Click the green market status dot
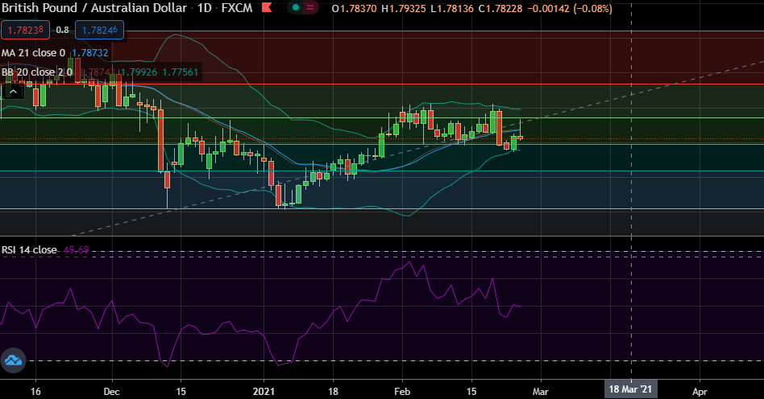The height and width of the screenshot is (399, 764). pos(296,8)
